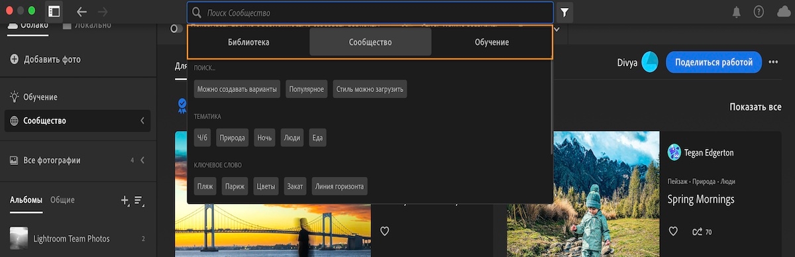The height and width of the screenshot is (257, 795).
Task: Open Все фотографии in the sidebar
Action: (52, 160)
